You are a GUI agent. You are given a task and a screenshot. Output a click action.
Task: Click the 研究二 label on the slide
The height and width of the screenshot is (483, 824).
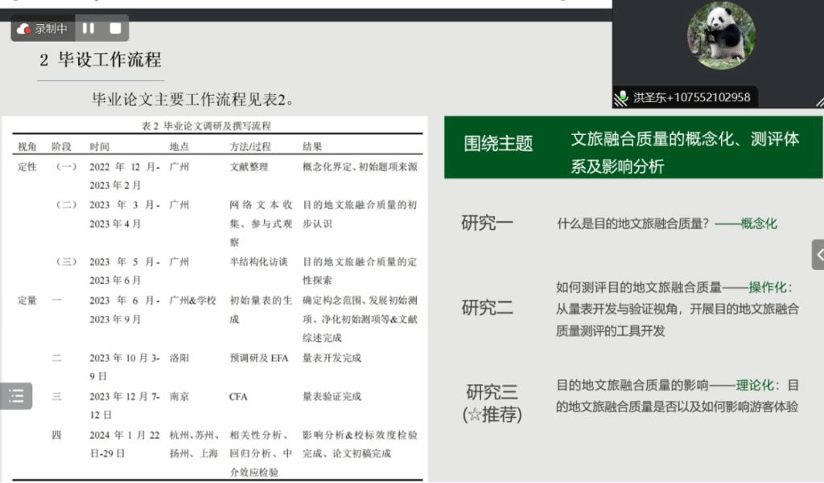coord(487,308)
